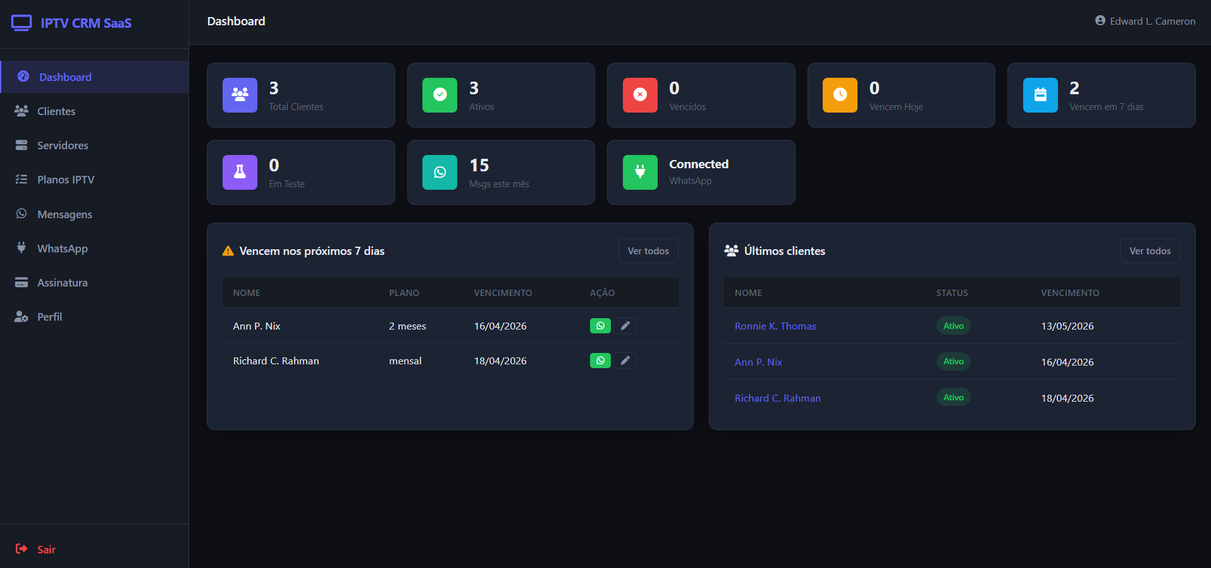Click the teal Msgs este mês icon
The height and width of the screenshot is (568, 1211).
(x=440, y=172)
